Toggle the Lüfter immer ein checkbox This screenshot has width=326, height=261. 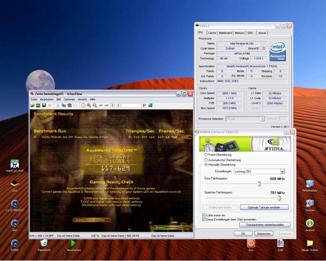[x=204, y=215]
